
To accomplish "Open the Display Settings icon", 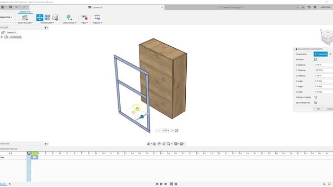I will click(x=176, y=144).
